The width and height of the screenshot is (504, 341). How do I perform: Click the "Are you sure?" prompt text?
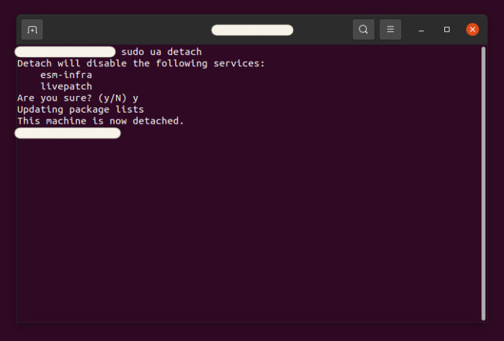pyautogui.click(x=54, y=98)
